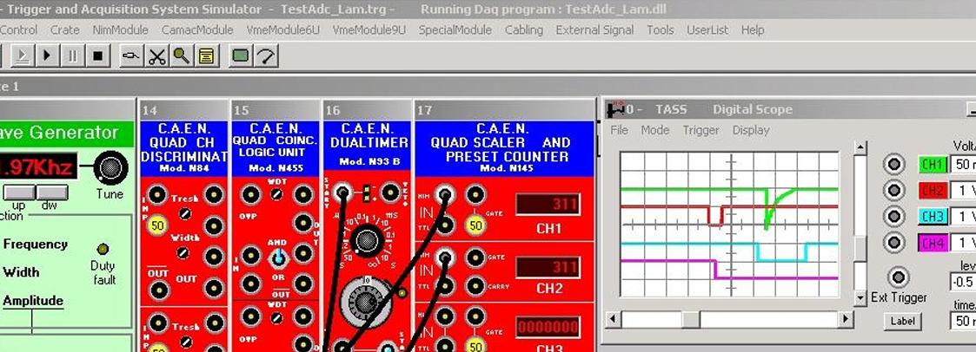This screenshot has height=352, width=976.
Task: Toggle the green CH1 scope channel
Action: 933,165
